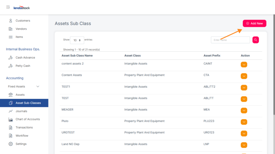Open Workflow from the sidebar
Screen dimensions: 275x154
pyautogui.click(x=22, y=136)
